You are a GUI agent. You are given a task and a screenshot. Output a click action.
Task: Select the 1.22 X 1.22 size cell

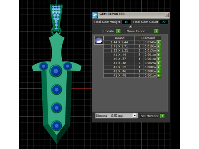point(119,50)
